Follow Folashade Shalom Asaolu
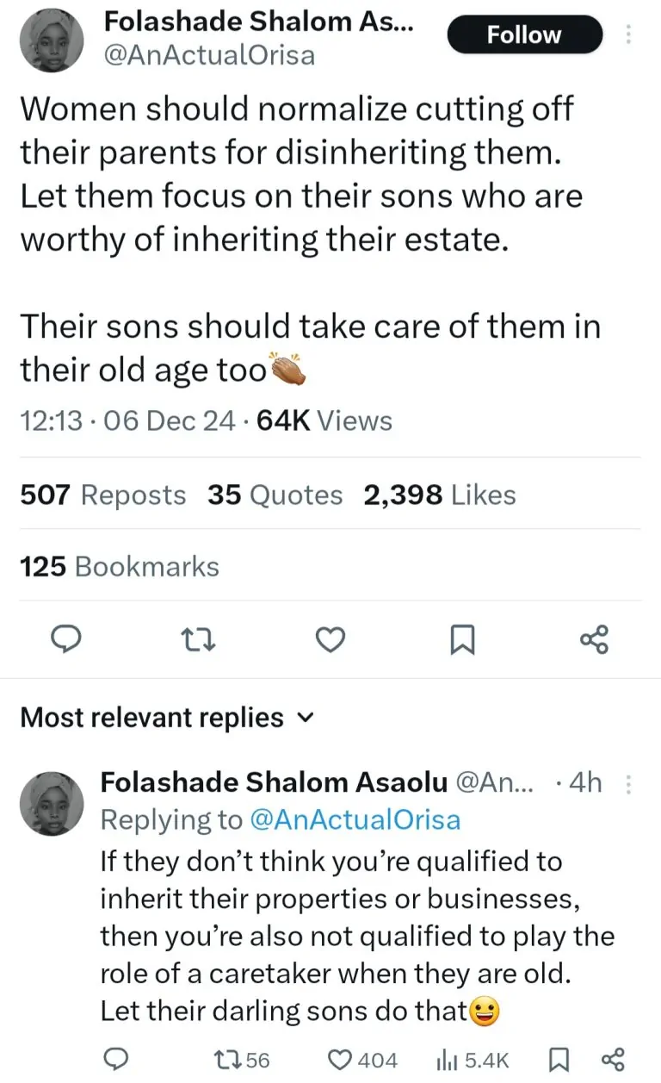 pos(523,34)
